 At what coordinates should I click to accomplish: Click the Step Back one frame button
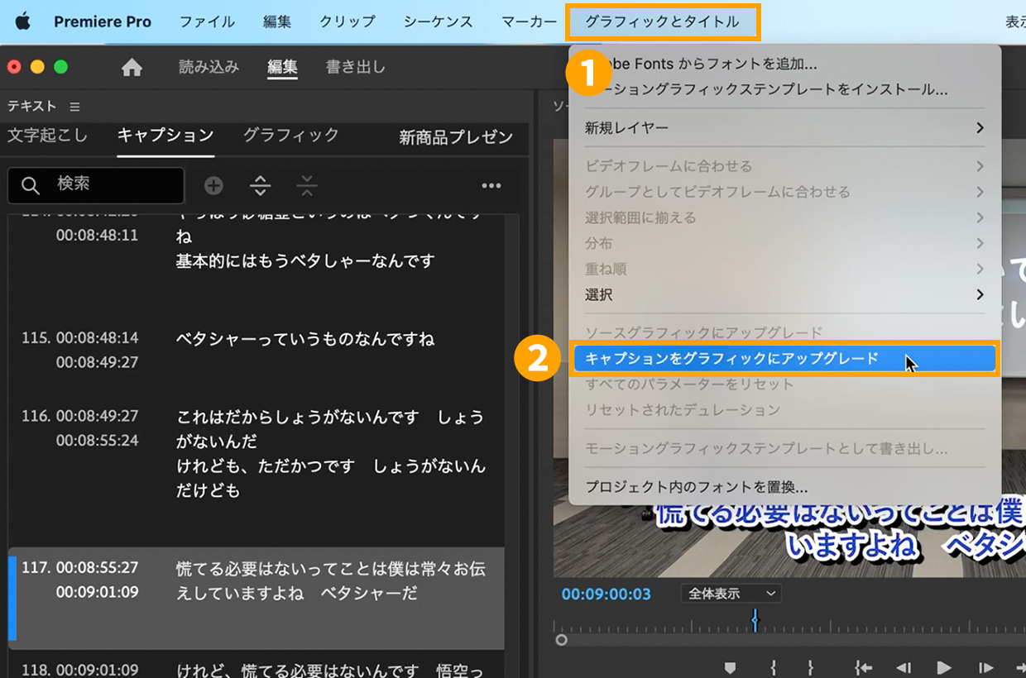904,667
